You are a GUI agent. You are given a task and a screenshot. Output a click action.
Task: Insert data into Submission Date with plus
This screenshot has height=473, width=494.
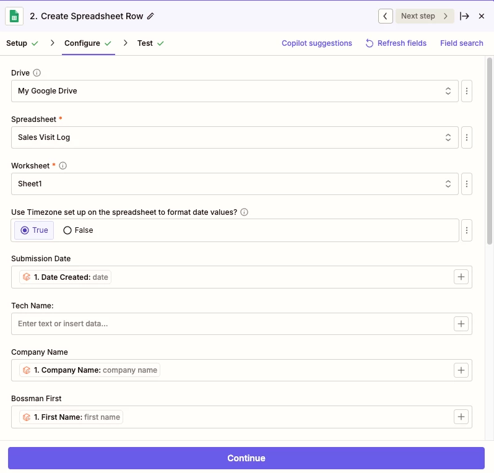(x=461, y=277)
